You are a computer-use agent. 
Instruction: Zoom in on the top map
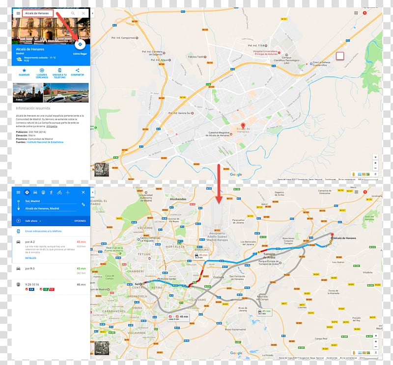click(x=375, y=163)
